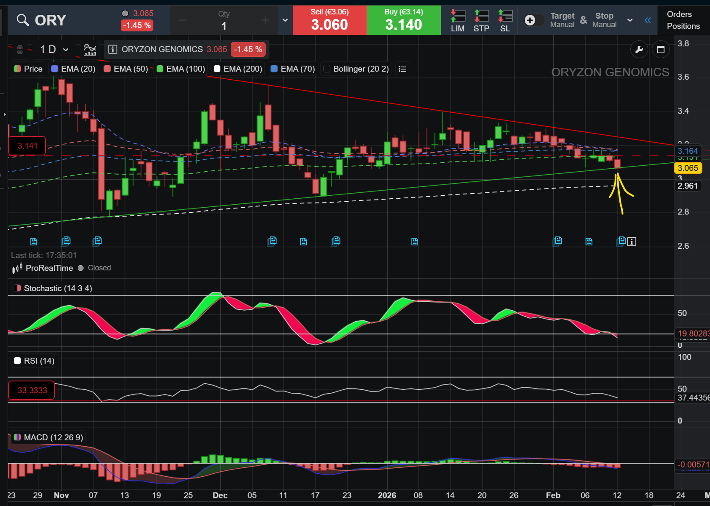
Task: Maximize the chart panel window icon
Action: pyautogui.click(x=660, y=50)
